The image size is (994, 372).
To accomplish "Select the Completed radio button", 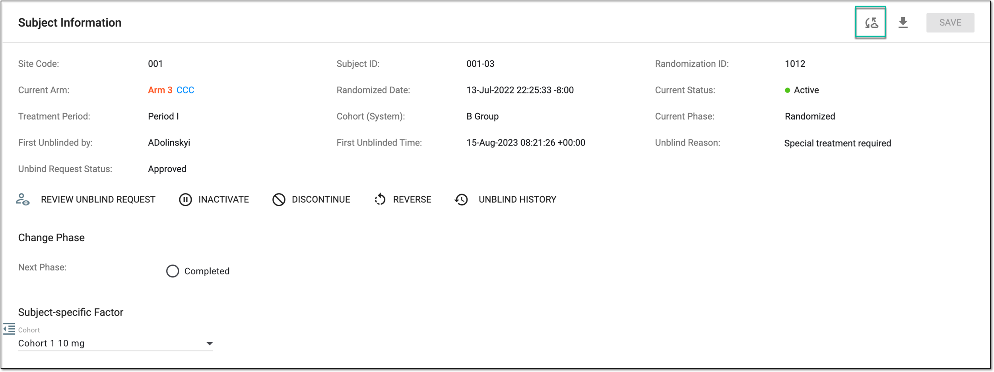I will click(173, 271).
